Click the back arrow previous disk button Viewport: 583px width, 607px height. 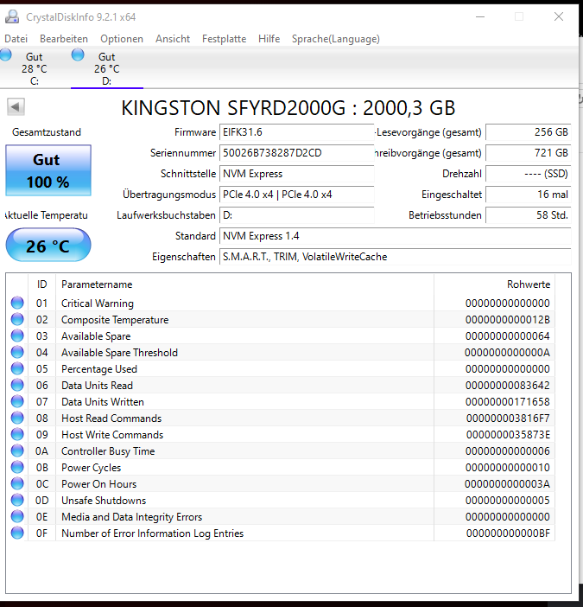[x=16, y=107]
